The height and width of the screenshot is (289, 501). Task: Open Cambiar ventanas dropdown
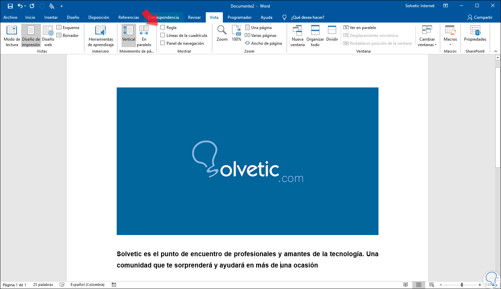click(427, 36)
